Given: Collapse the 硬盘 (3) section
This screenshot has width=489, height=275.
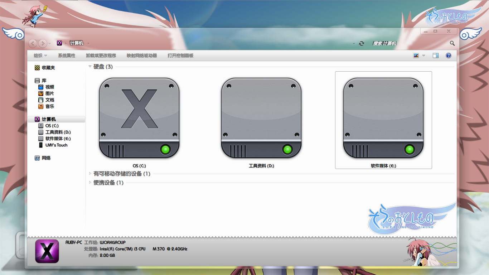Looking at the screenshot, I should click(90, 67).
